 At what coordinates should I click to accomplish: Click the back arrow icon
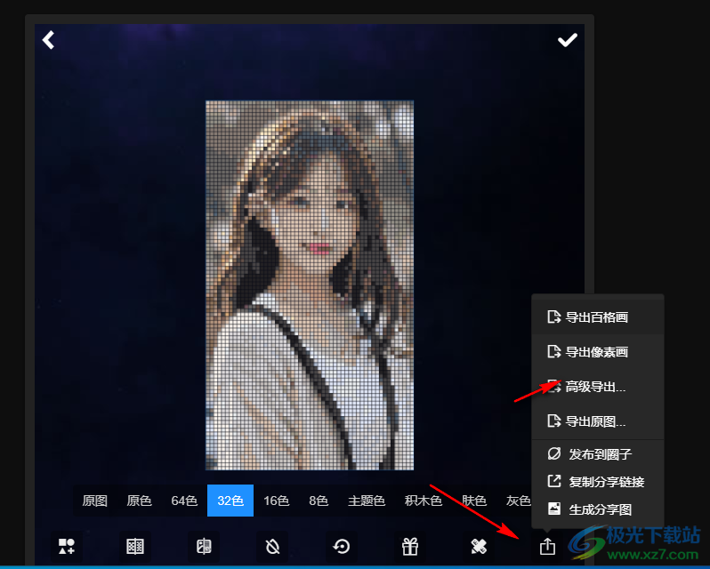point(49,40)
